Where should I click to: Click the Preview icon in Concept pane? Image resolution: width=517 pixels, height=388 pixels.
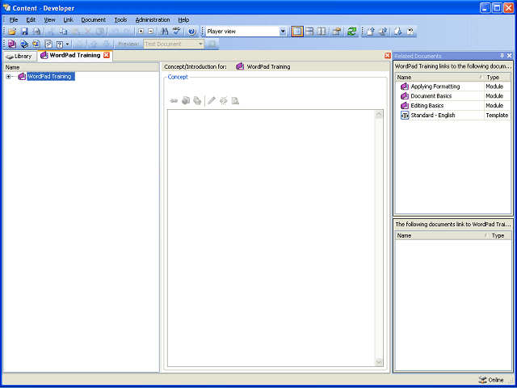[235, 100]
